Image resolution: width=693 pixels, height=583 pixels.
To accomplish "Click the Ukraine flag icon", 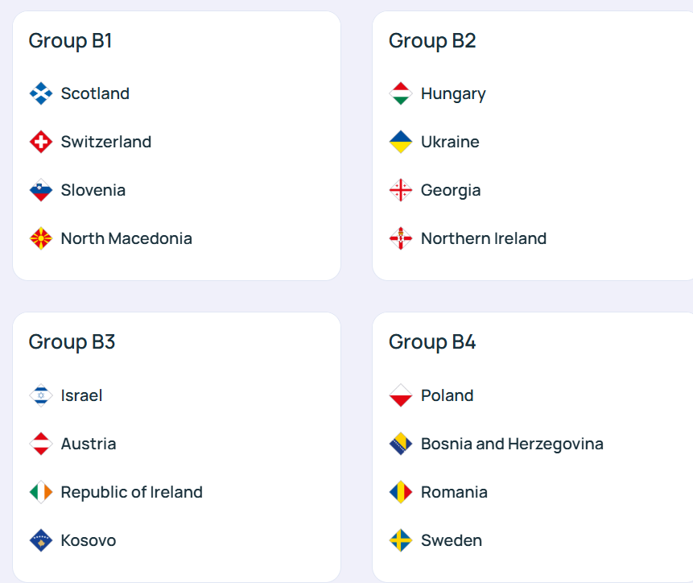I will pos(401,143).
